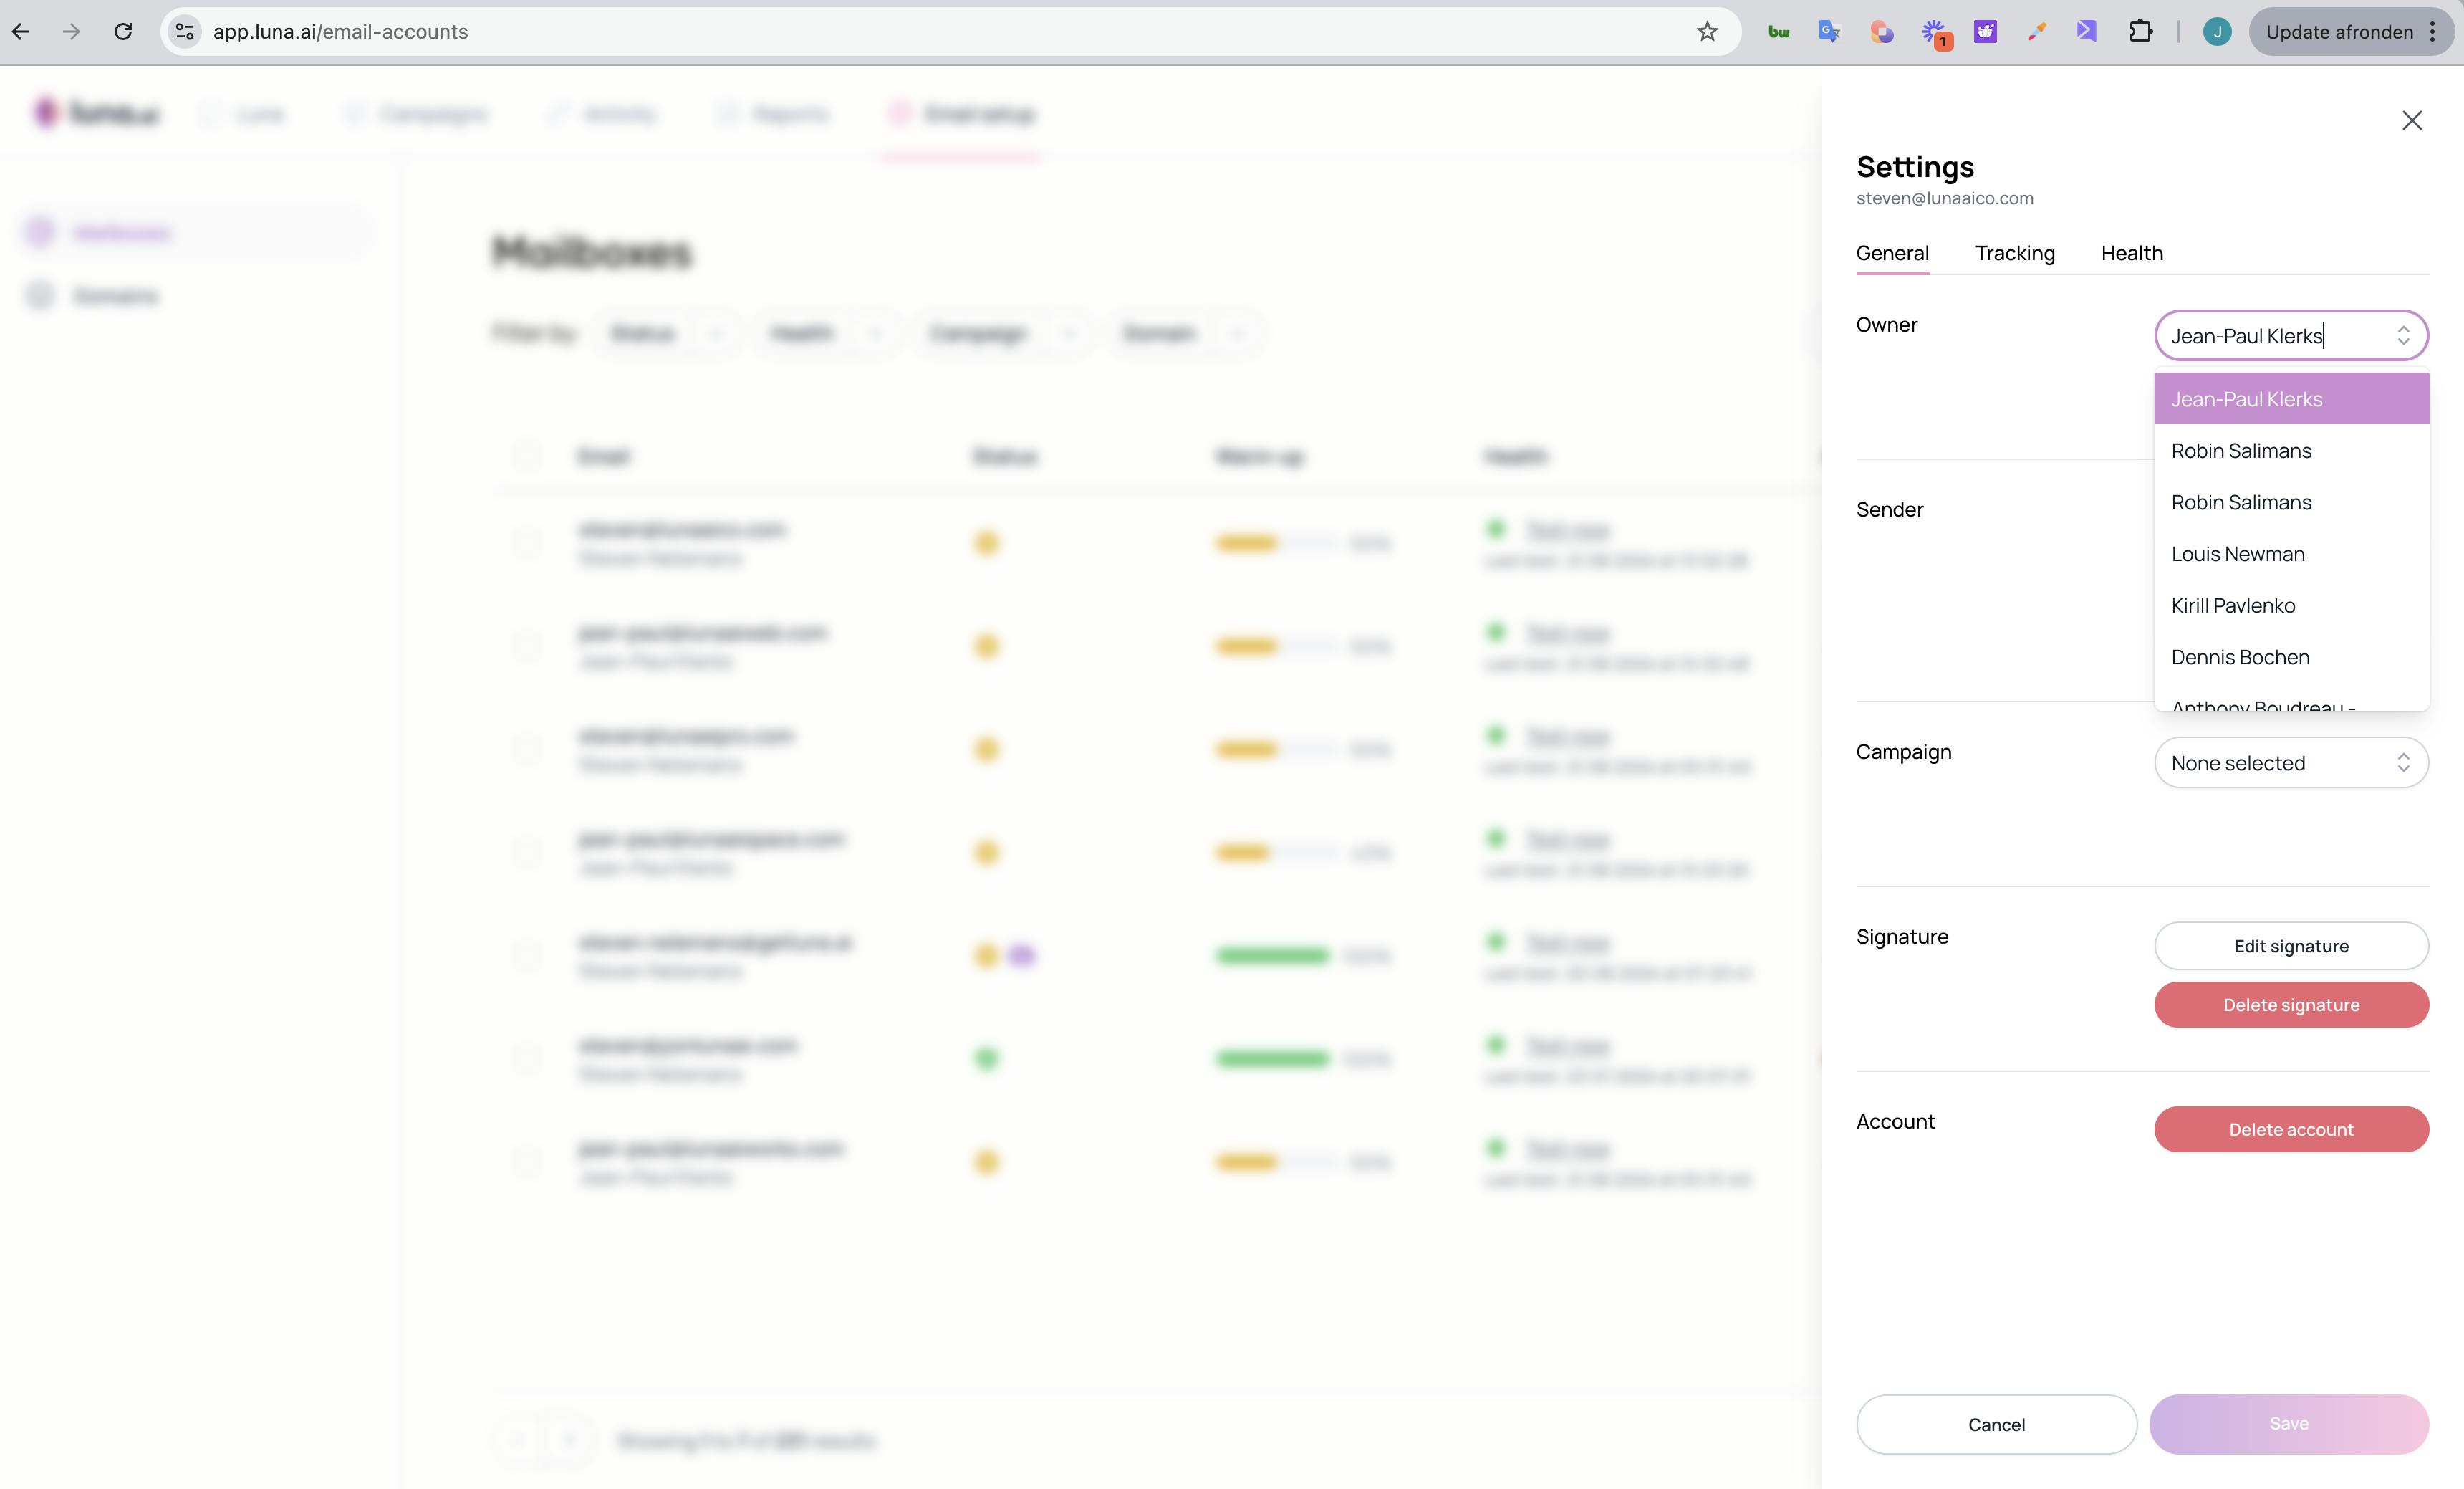Click Cancel at panel bottom
The image size is (2464, 1489).
coord(1995,1424)
